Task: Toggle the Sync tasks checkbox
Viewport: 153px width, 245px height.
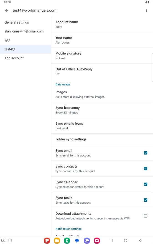Action: click(x=146, y=200)
